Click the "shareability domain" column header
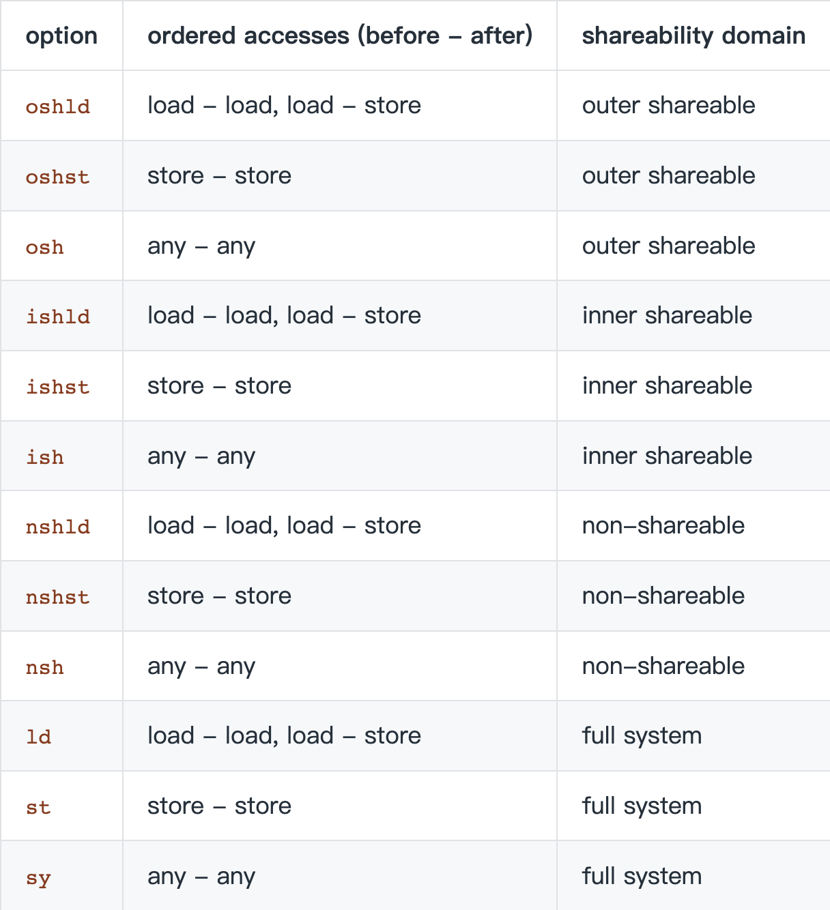 pos(693,36)
